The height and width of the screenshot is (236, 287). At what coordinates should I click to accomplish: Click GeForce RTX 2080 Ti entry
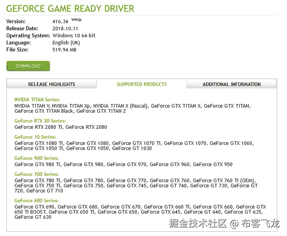pyautogui.click(x=38, y=127)
